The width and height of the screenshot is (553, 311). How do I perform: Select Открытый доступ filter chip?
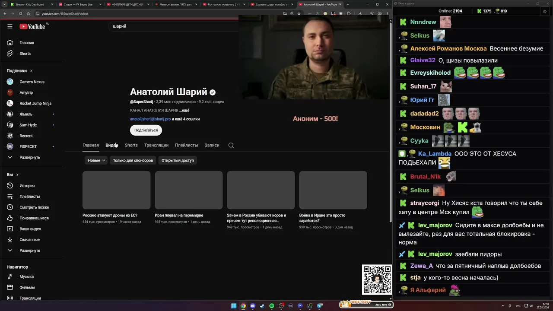coord(178,160)
